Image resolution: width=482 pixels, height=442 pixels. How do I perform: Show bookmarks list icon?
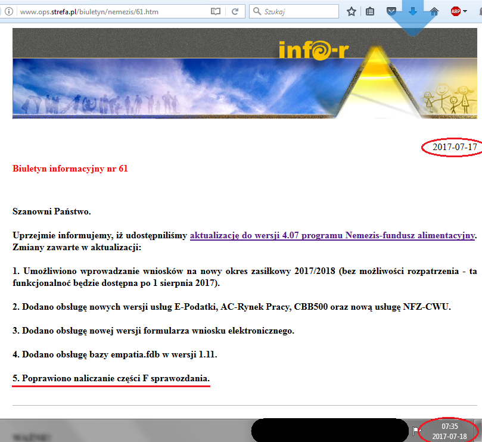click(370, 12)
